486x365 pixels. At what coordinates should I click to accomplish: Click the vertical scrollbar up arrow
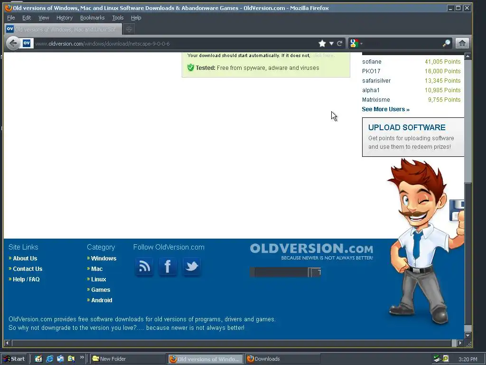click(x=467, y=56)
